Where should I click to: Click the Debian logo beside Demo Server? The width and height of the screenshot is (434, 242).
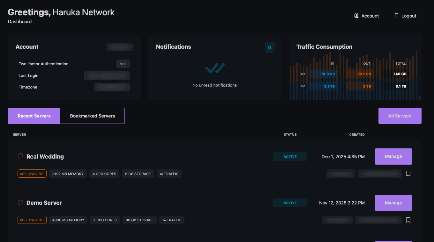coord(20,203)
